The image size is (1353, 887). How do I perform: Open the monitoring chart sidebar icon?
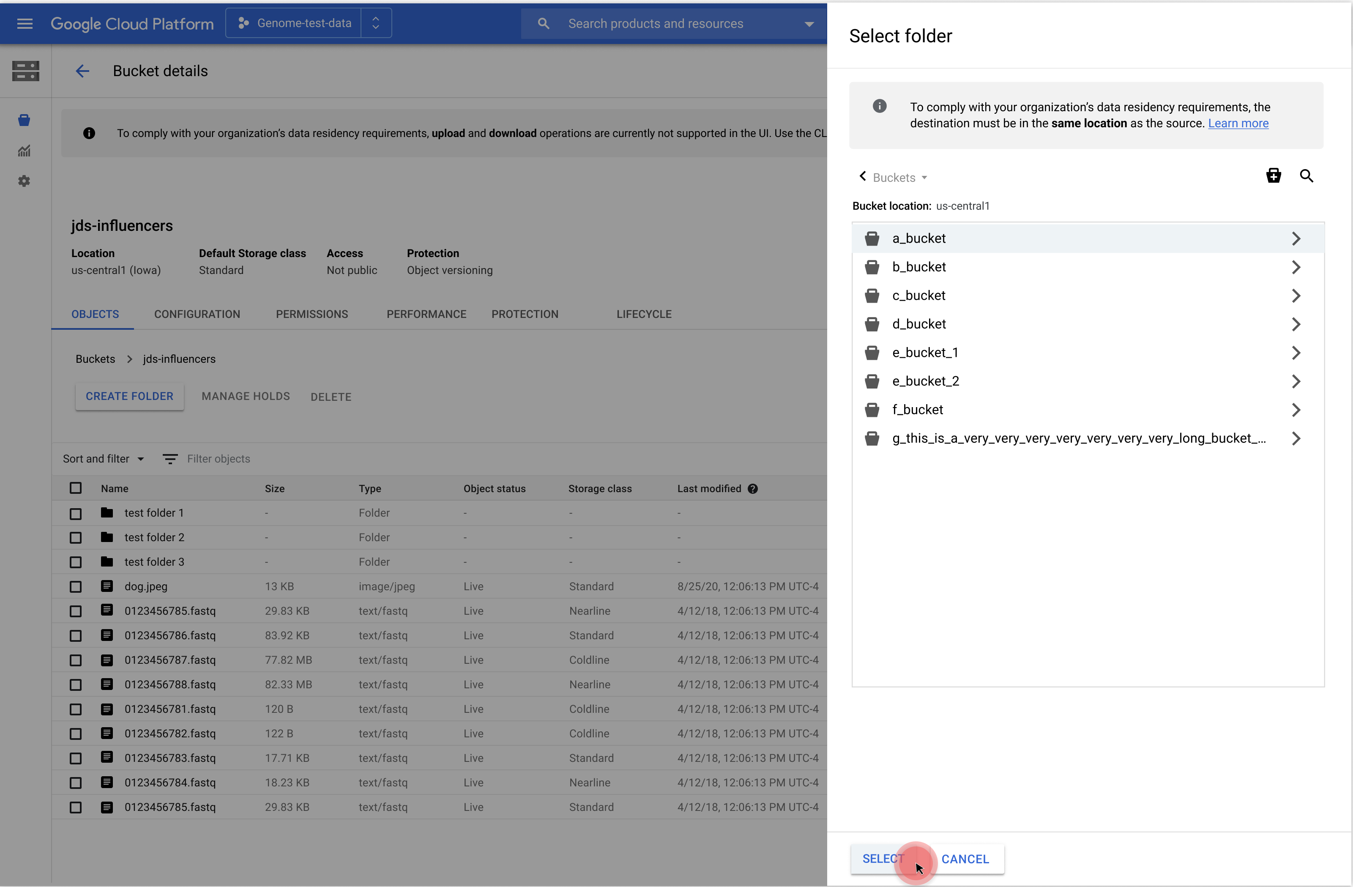(x=24, y=151)
